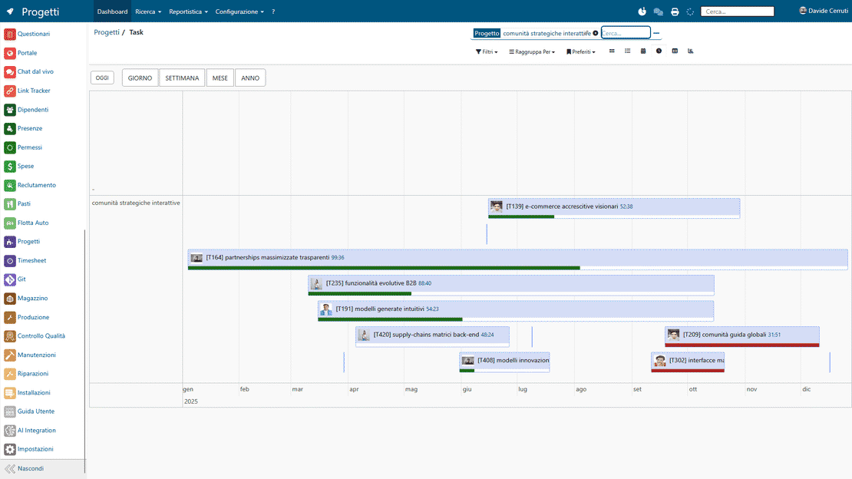Open the Spese dollar icon
This screenshot has height=479, width=852.
coord(10,167)
